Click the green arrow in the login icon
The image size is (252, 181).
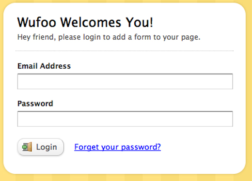25,147
